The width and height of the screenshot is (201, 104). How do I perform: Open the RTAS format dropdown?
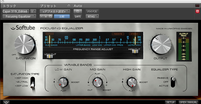[x=92, y=16]
